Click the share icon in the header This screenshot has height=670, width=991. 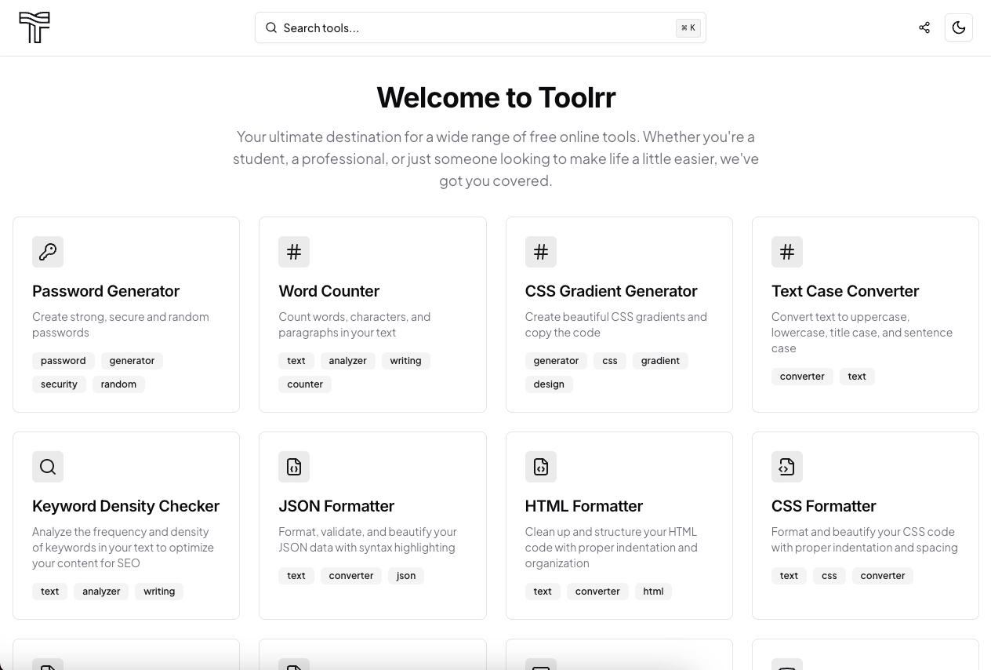(x=924, y=27)
